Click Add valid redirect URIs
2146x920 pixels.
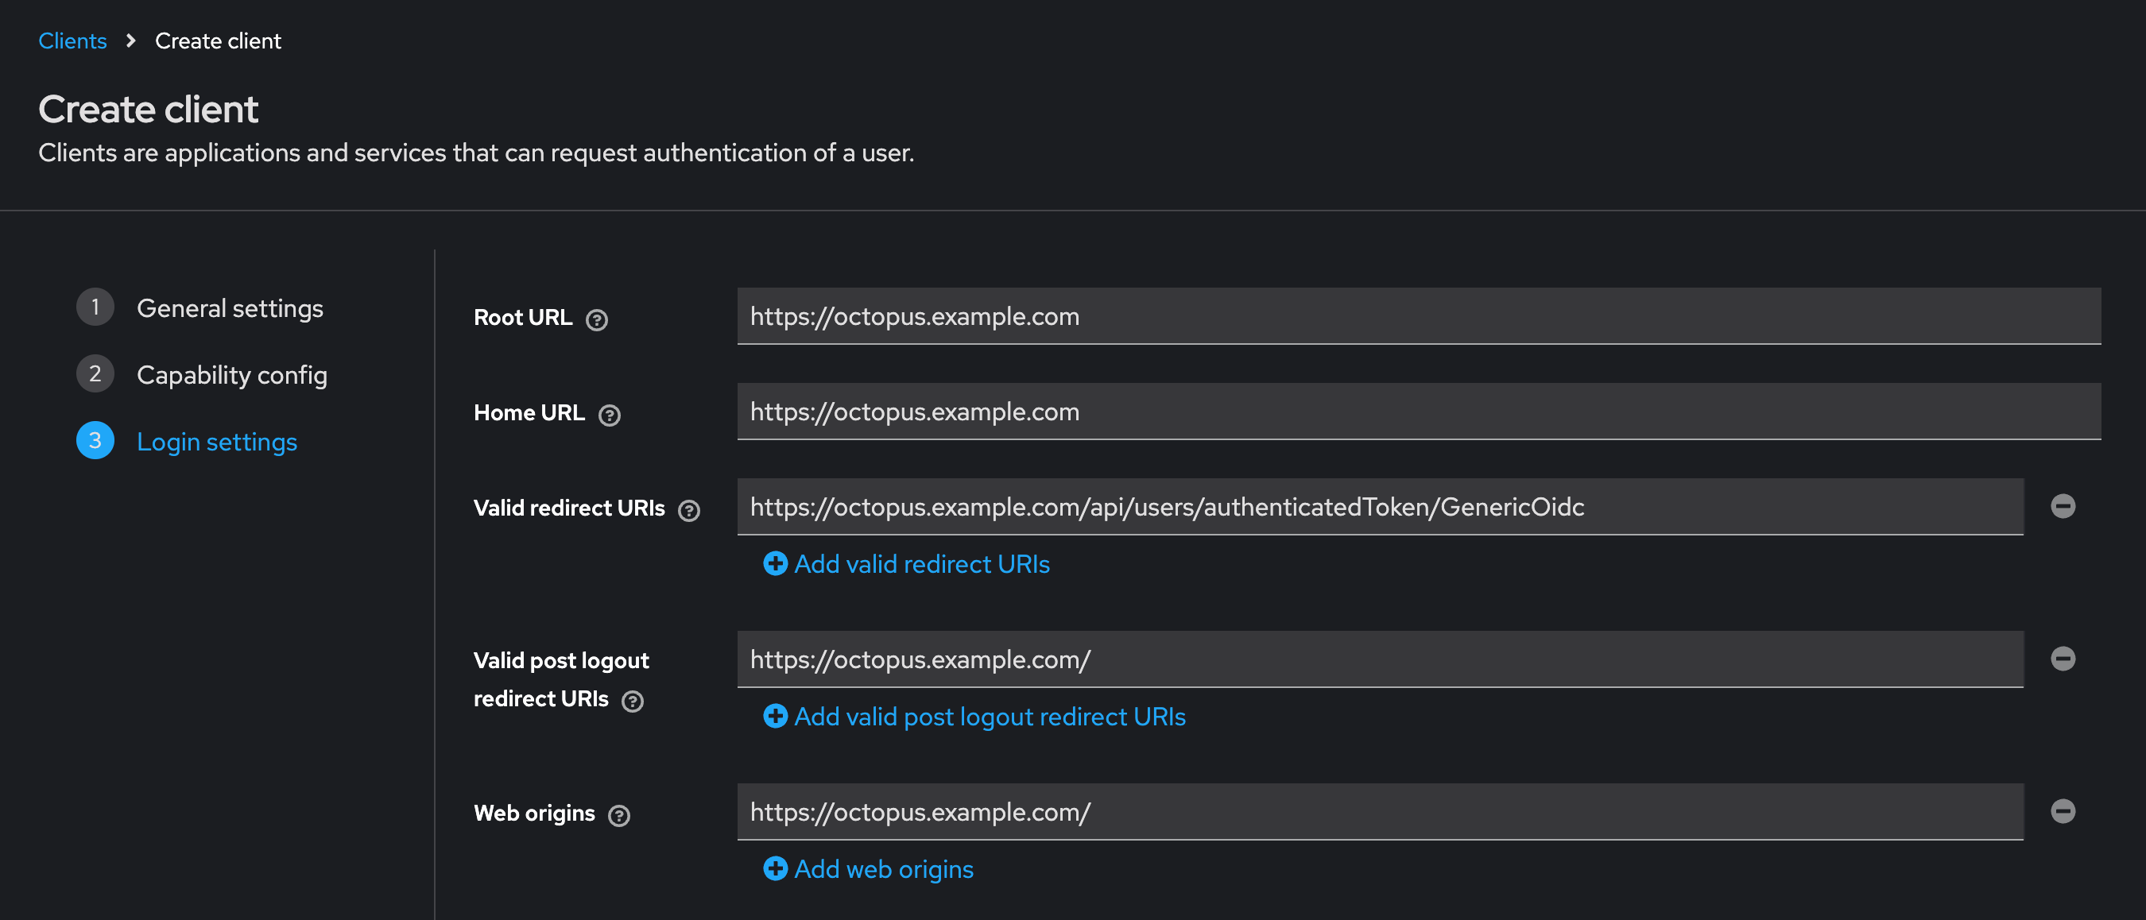pyautogui.click(x=920, y=563)
